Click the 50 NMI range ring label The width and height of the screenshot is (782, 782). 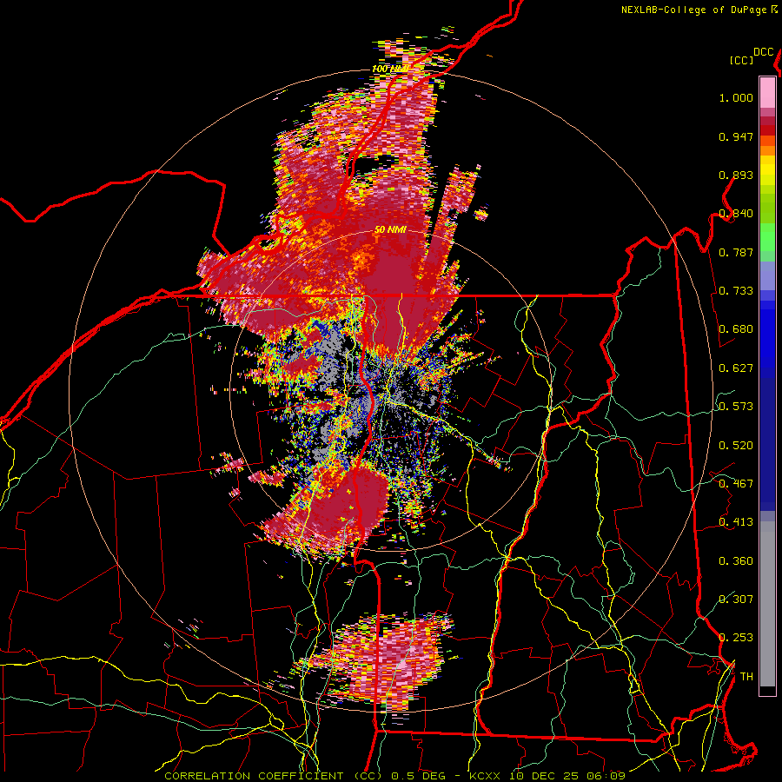(x=390, y=230)
